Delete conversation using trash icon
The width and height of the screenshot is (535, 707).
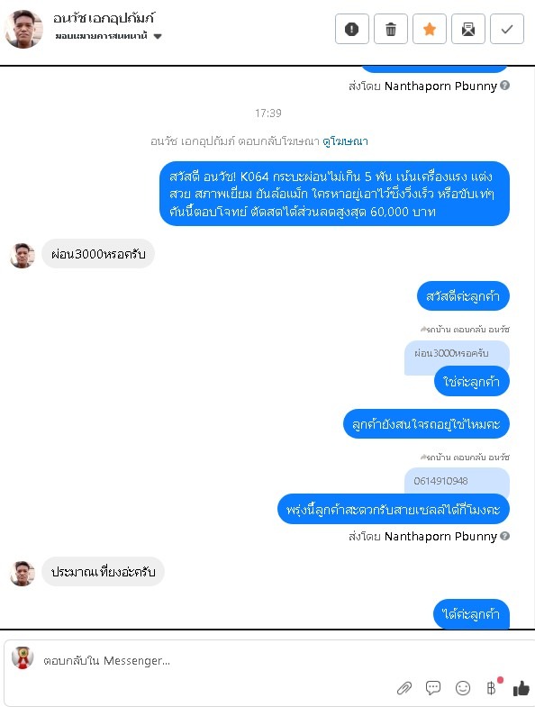pyautogui.click(x=391, y=29)
